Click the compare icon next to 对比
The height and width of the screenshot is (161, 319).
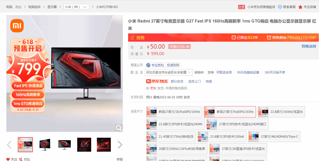coord(20,159)
